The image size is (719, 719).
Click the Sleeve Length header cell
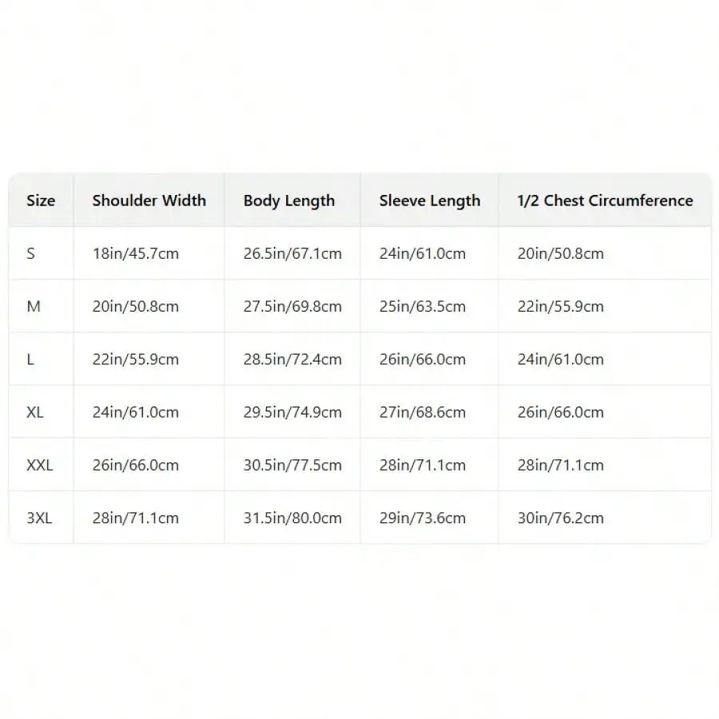[x=430, y=201]
